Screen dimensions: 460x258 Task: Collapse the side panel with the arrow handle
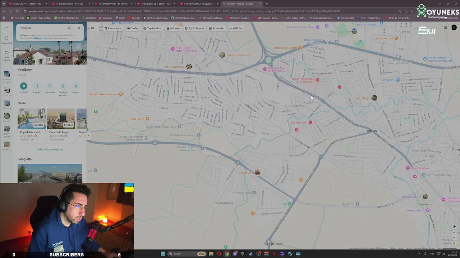tap(88, 136)
